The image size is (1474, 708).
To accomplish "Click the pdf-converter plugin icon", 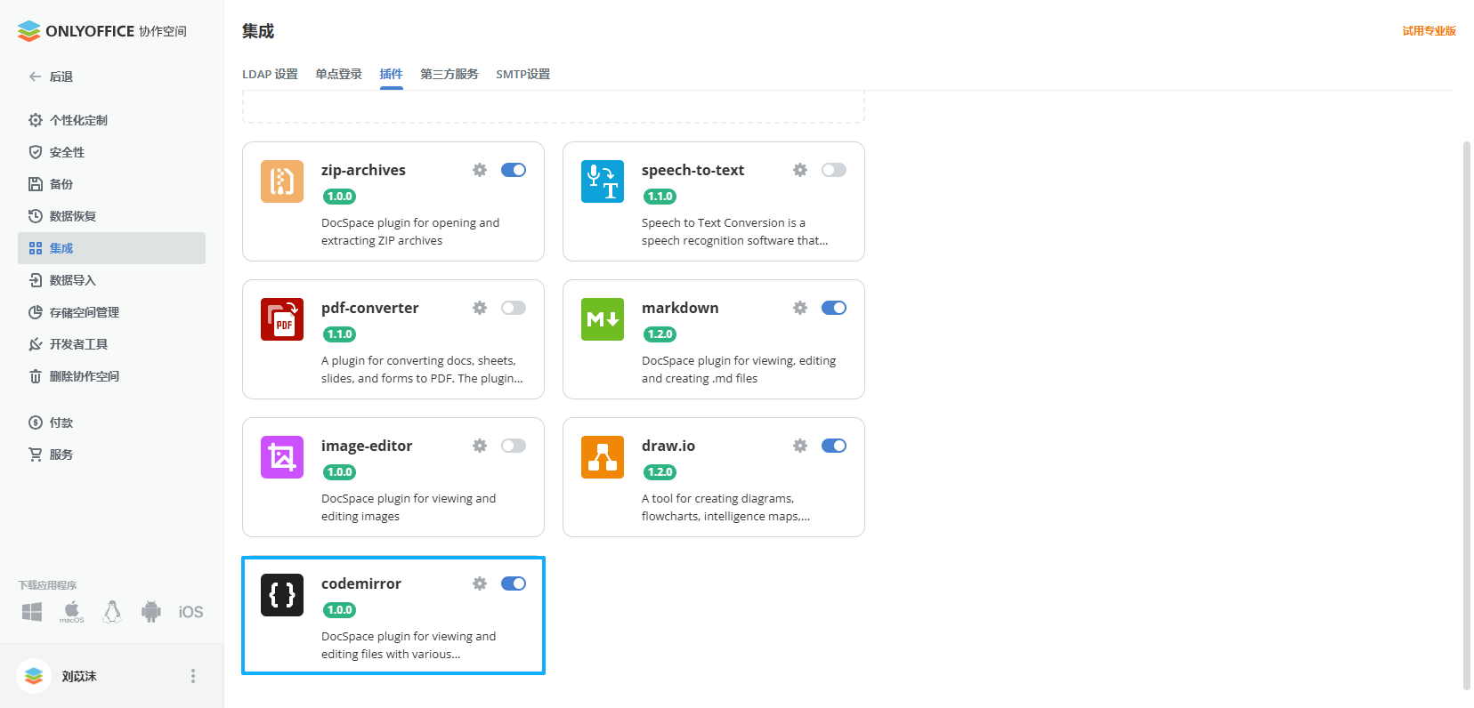I will point(282,319).
